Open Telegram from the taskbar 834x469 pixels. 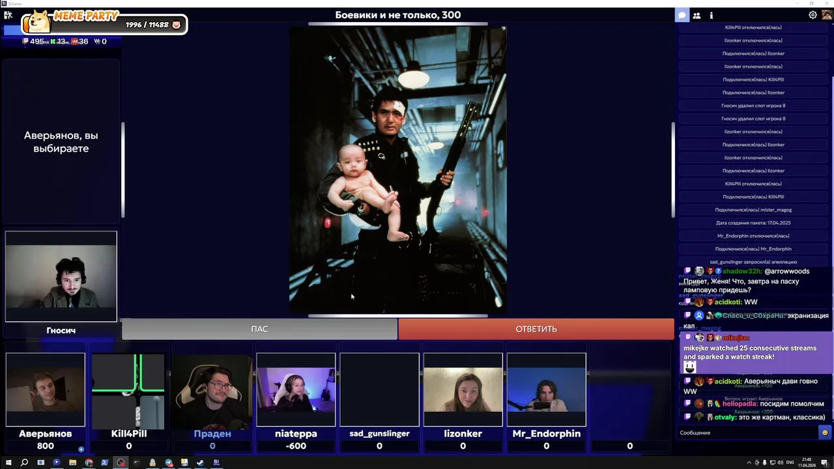[169, 462]
